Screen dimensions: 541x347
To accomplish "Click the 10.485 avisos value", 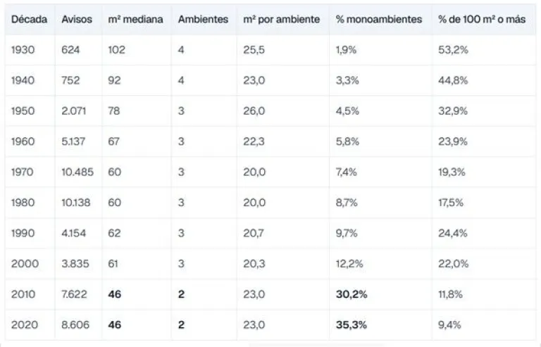I will pyautogui.click(x=77, y=172).
